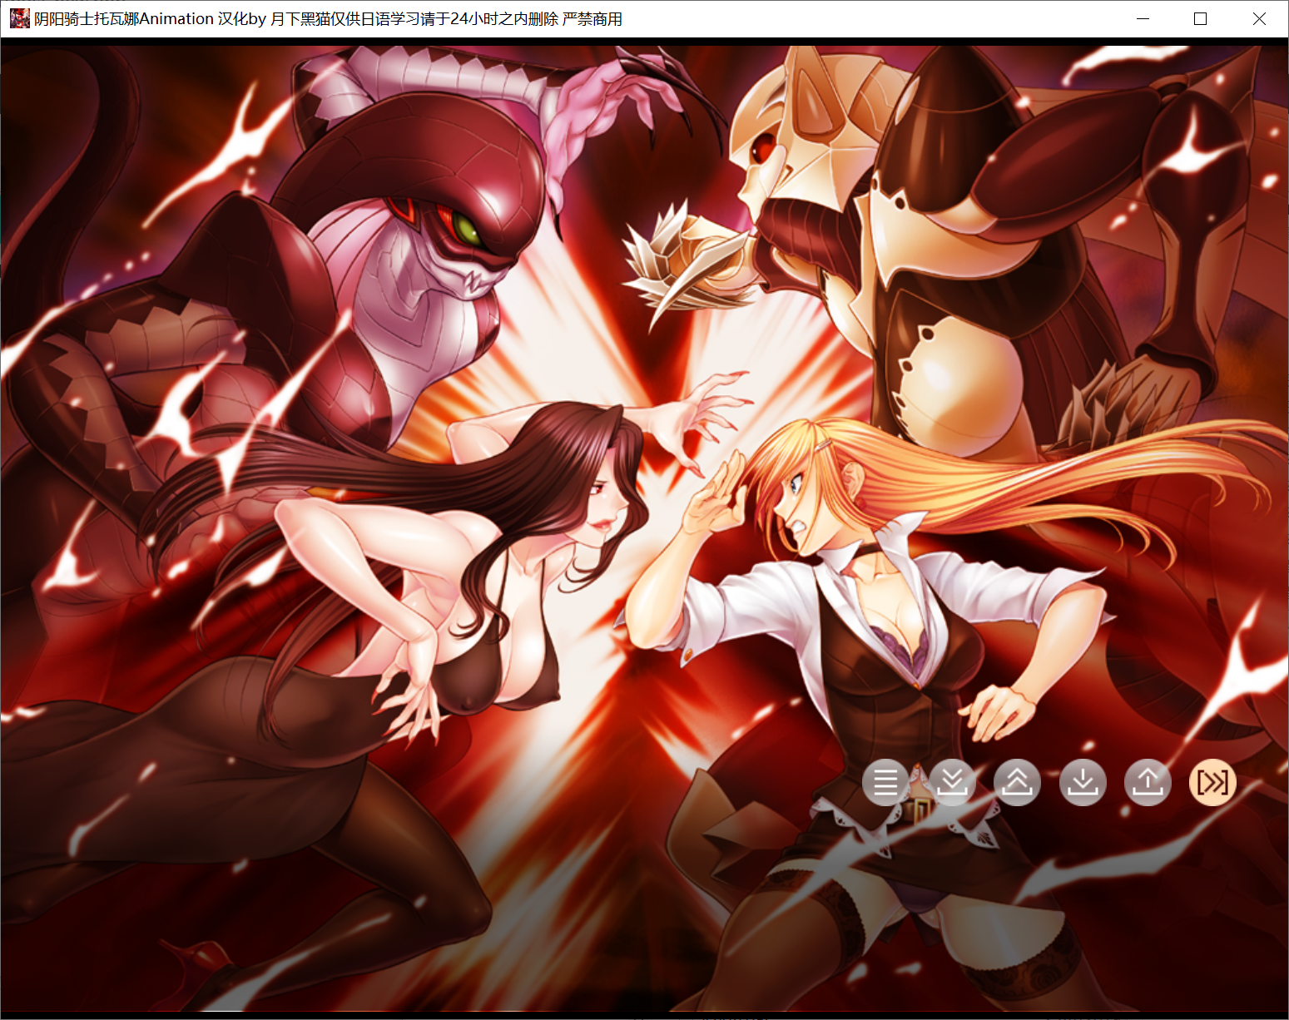Open the save game download-arrow icon

[x=1083, y=783]
